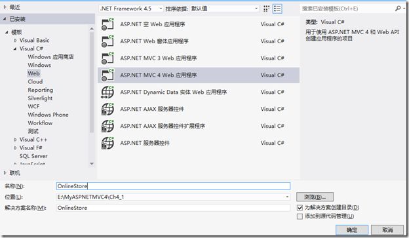Click the 解决方案名称 input field
The image size is (409, 238).
pyautogui.click(x=173, y=208)
